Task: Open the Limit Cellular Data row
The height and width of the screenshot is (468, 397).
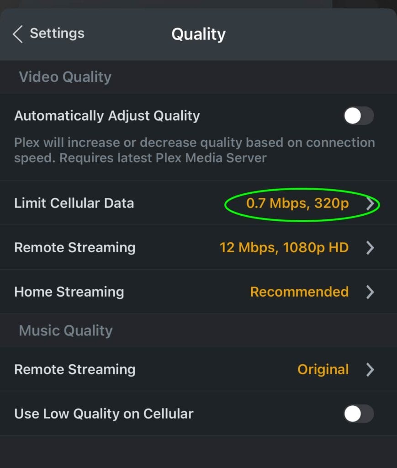Action: [198, 203]
